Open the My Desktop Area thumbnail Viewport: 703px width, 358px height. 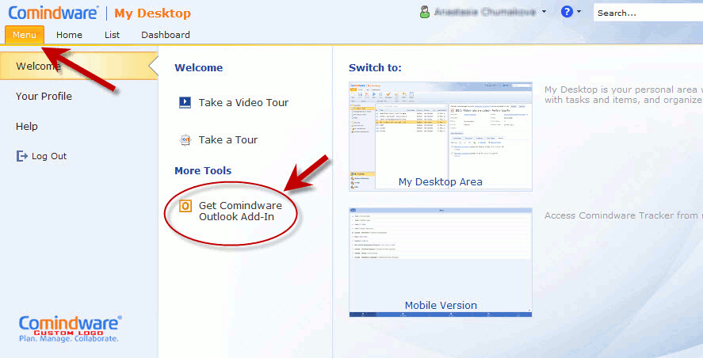(x=441, y=137)
